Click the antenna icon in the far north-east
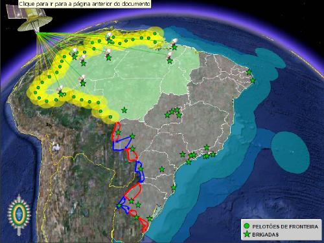 (x=174, y=41)
